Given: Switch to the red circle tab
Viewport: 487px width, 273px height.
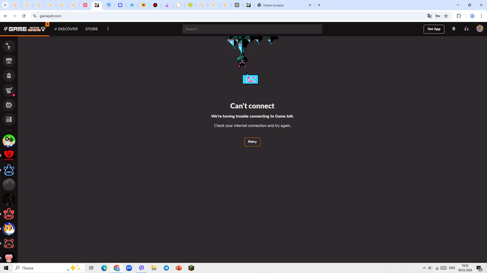Looking at the screenshot, I should (x=155, y=5).
